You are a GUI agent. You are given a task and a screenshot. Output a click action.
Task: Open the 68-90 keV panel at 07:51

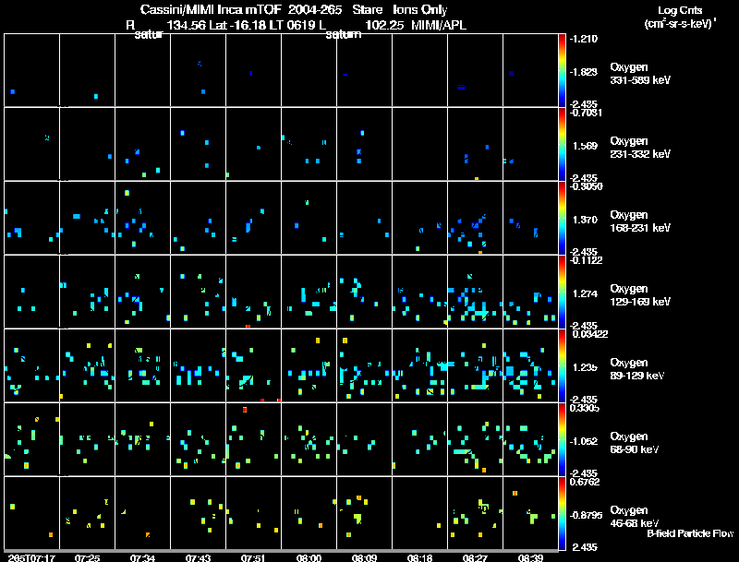(x=253, y=439)
